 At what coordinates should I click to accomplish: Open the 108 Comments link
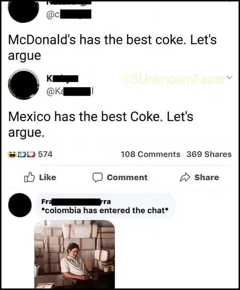pos(150,154)
